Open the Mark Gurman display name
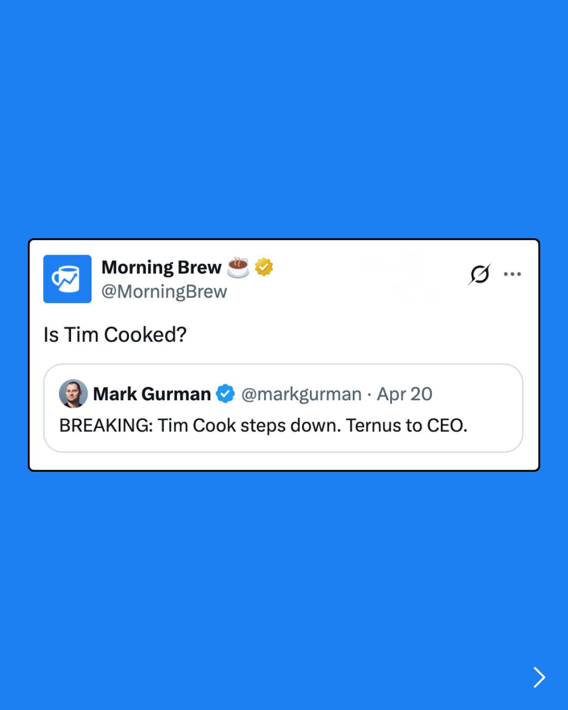 (x=152, y=394)
